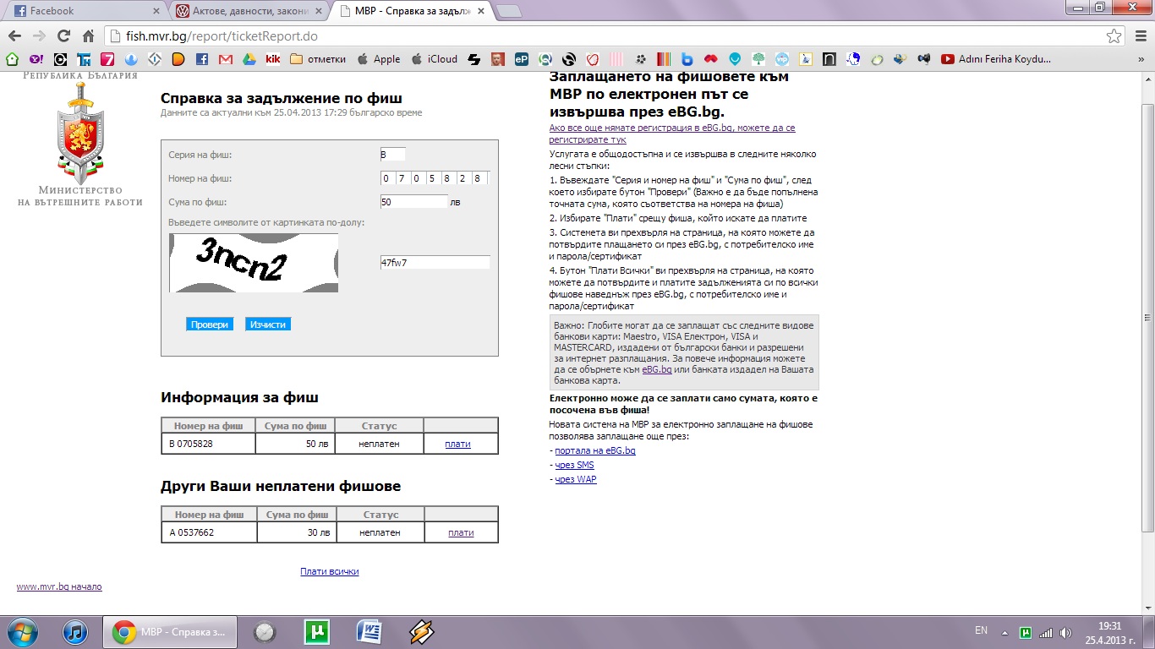Open the Gmail bookmark icon

225,59
